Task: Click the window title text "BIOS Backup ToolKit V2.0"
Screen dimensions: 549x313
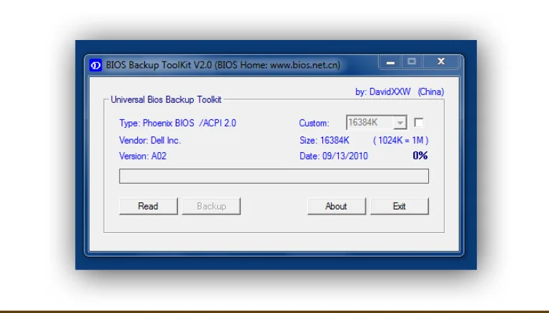Action: 159,65
